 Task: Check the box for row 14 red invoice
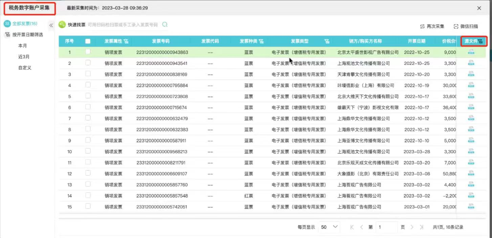[88, 195]
